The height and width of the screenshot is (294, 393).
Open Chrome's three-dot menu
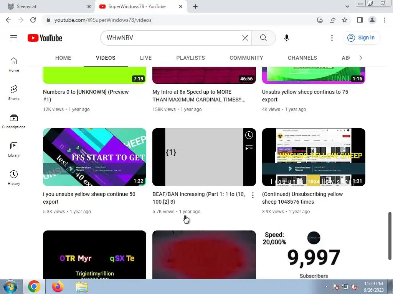pyautogui.click(x=385, y=20)
